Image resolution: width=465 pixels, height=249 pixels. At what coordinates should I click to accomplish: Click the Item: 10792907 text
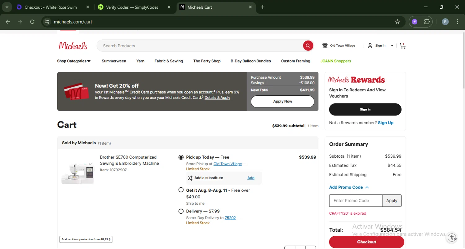click(x=113, y=170)
